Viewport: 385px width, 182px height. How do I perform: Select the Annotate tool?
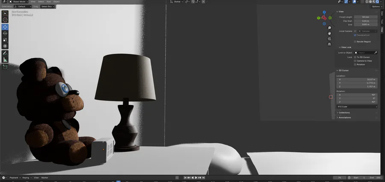(x=5, y=53)
